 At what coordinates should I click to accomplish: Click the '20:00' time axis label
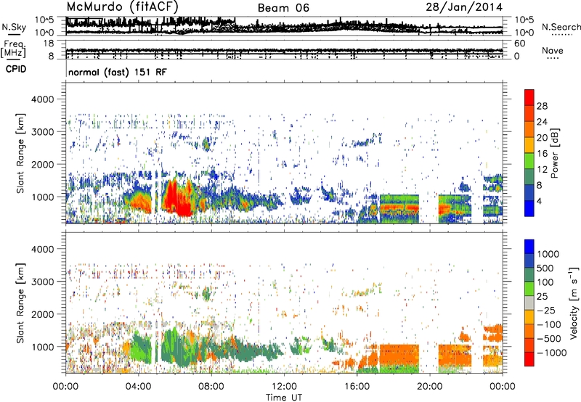coord(429,387)
